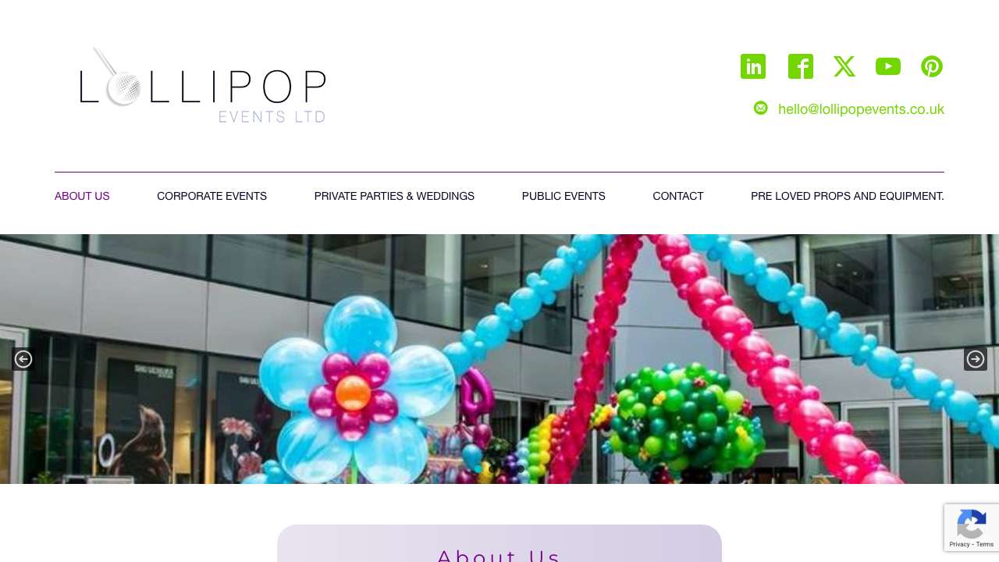Click the Lollipop Events Ltd logo
Viewport: 999px width, 562px height.
(203, 84)
